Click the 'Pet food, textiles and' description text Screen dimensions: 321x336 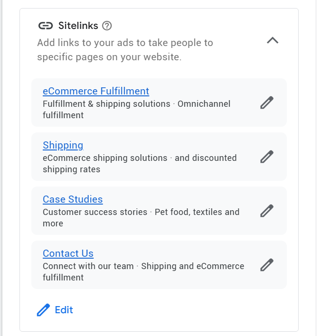[x=197, y=212]
